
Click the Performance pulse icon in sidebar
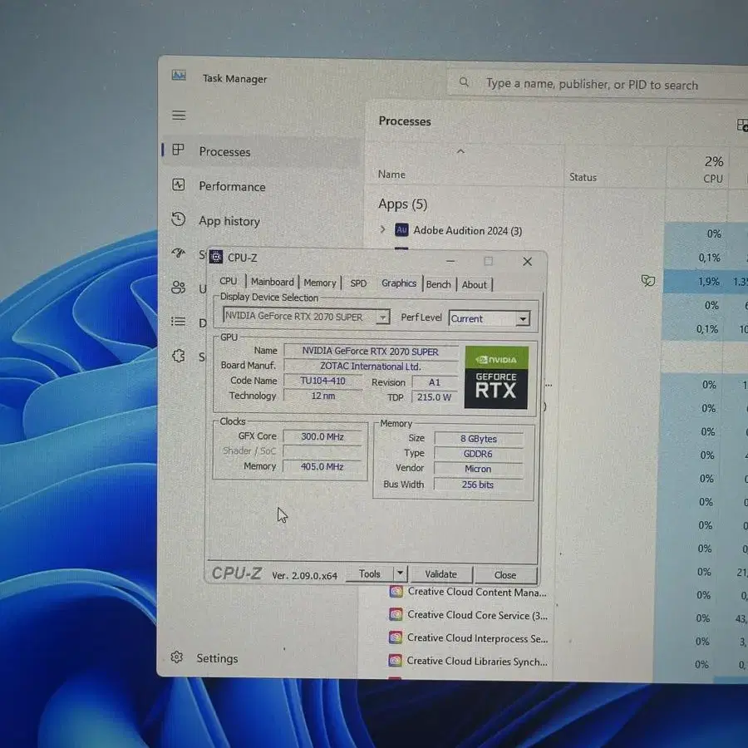pos(179,185)
